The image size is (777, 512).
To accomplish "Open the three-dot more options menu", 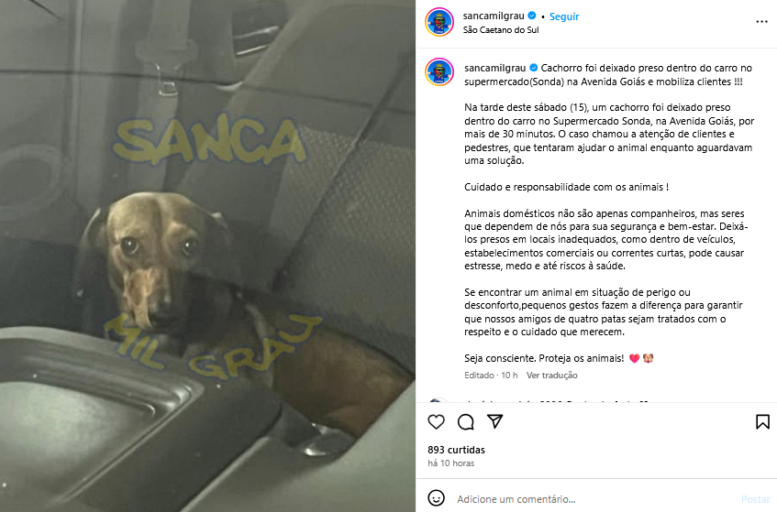I will 761,22.
